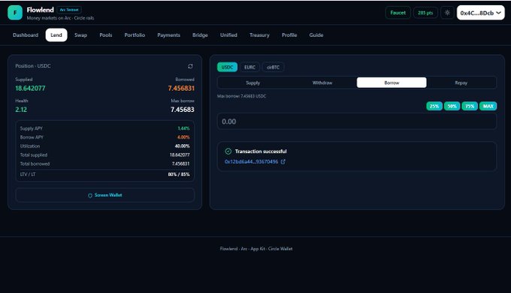Click the Supply APY value 1.44%
This screenshot has width=511, height=293.
click(x=184, y=128)
